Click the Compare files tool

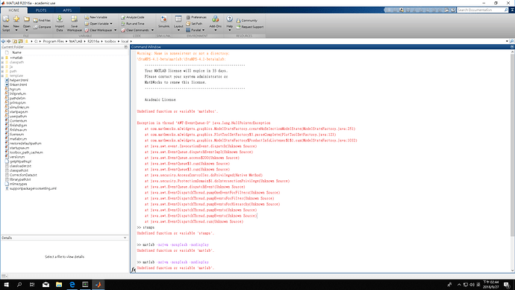[42, 27]
